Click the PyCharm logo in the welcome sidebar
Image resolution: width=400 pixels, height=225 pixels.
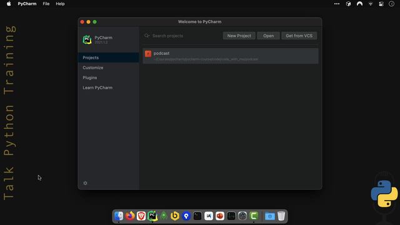click(87, 39)
